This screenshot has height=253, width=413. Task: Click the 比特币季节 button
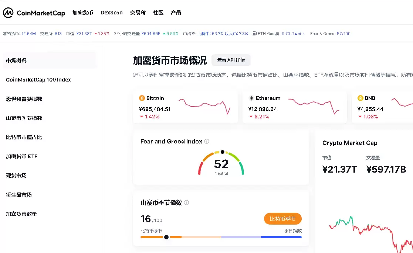click(x=282, y=218)
